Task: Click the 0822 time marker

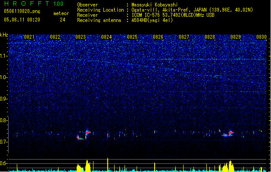Action: click(x=55, y=37)
